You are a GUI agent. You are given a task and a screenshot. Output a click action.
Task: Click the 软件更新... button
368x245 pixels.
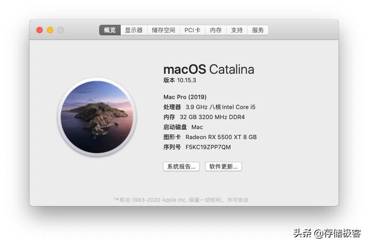coord(224,166)
